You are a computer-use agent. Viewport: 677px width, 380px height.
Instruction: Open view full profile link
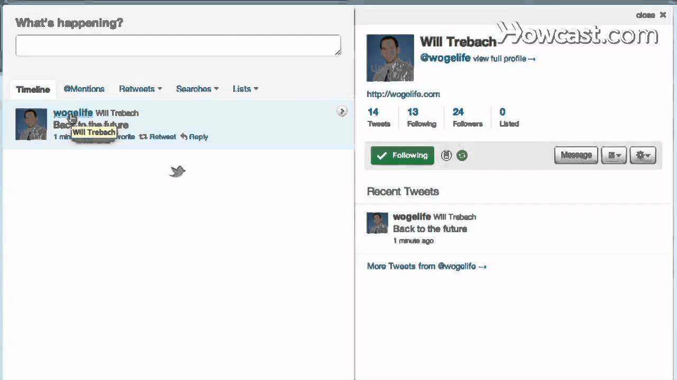tap(504, 59)
